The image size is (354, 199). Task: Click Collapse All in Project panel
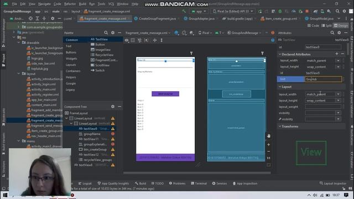click(x=44, y=18)
